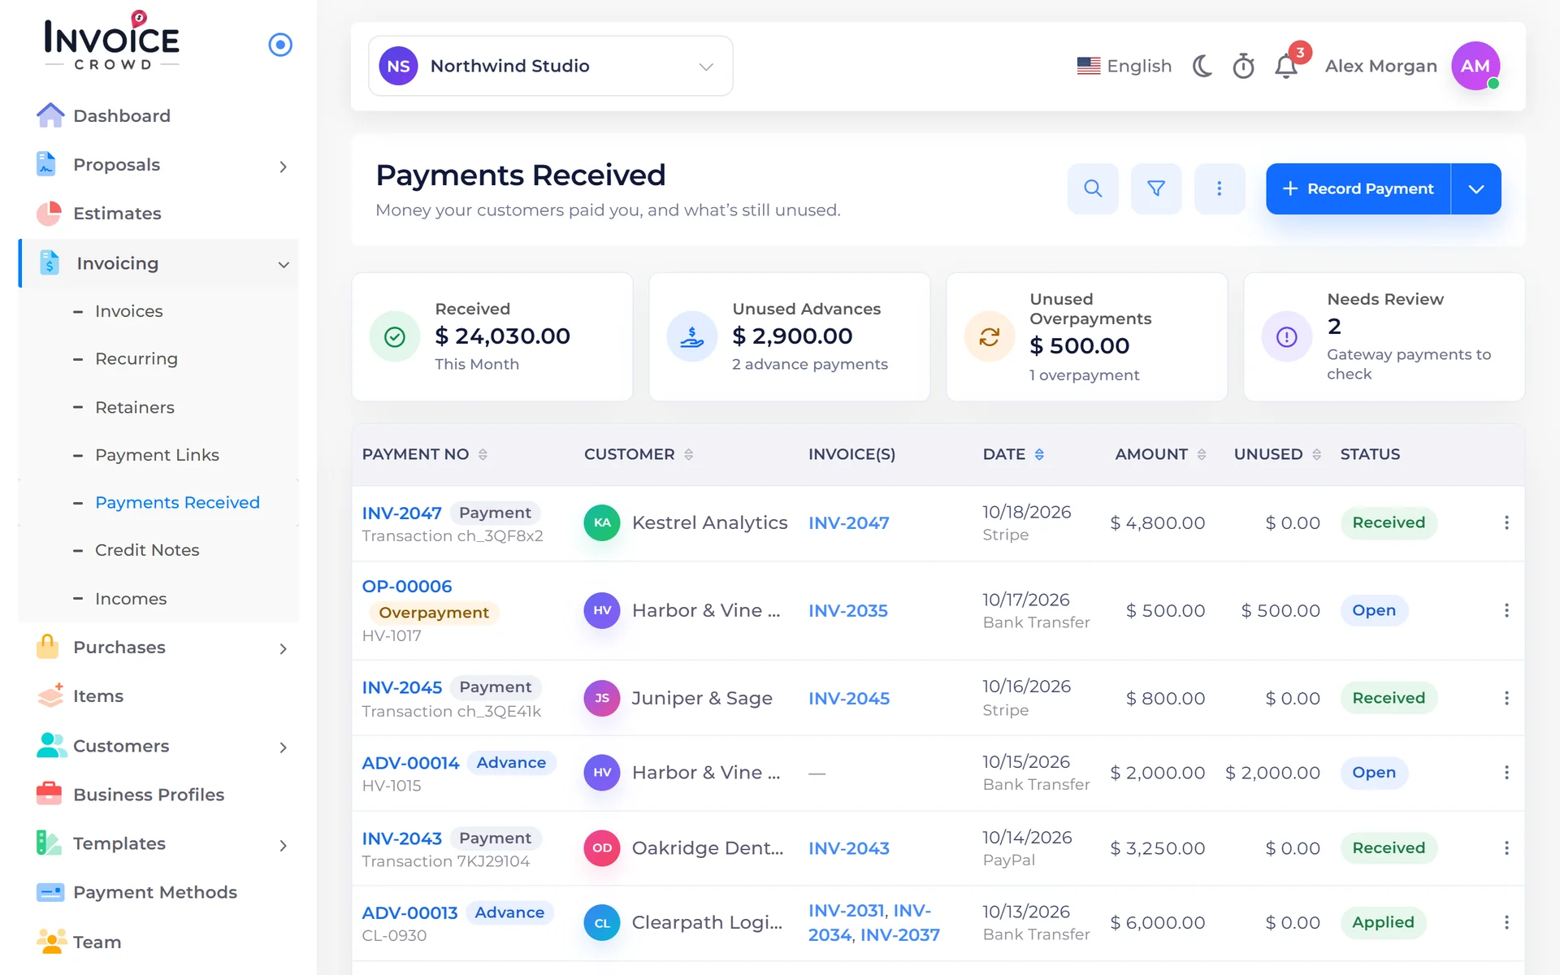Go to Dashboard
The width and height of the screenshot is (1560, 975).
click(122, 115)
